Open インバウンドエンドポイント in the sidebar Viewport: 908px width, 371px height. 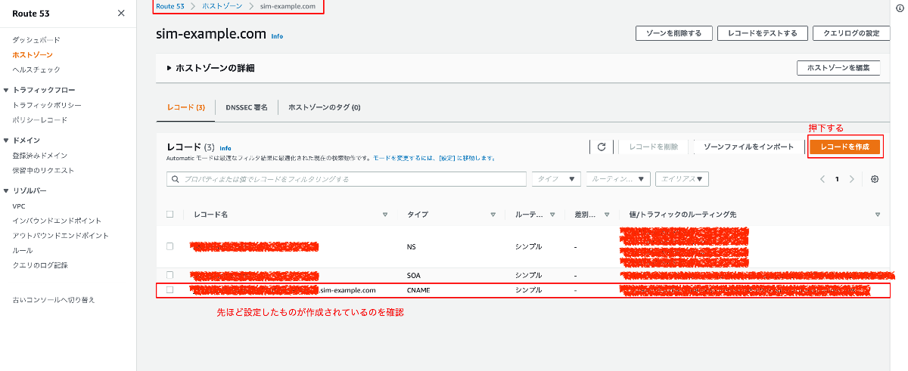point(57,221)
